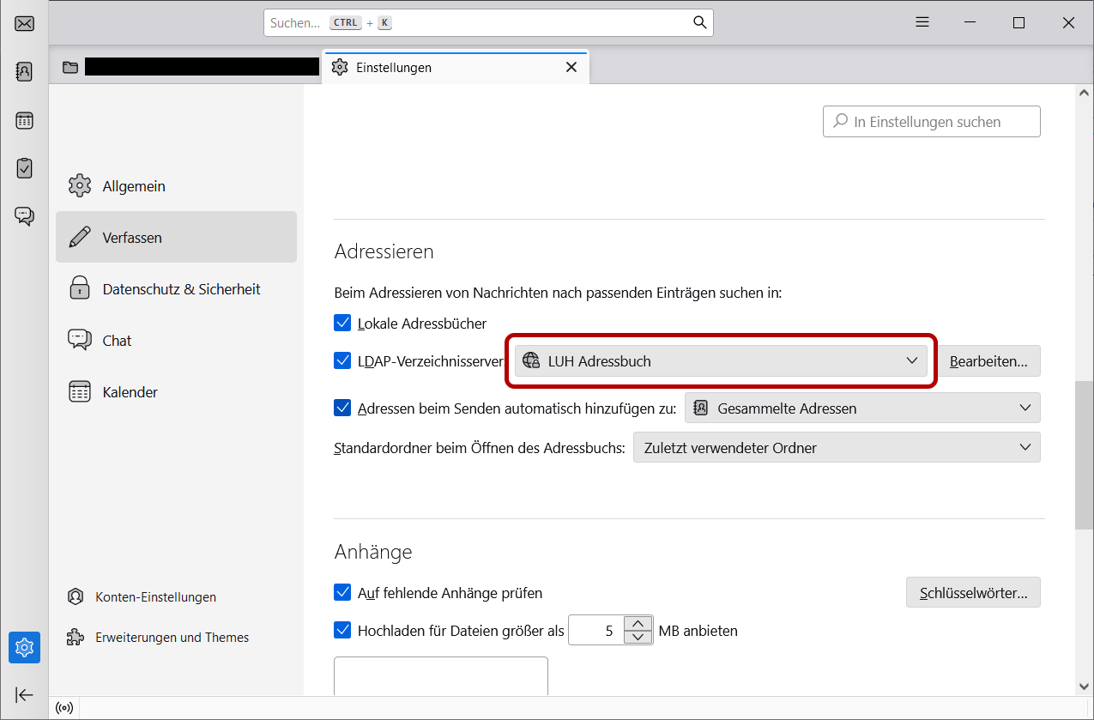
Task: Click the Bearbeiten... button
Action: click(x=988, y=361)
